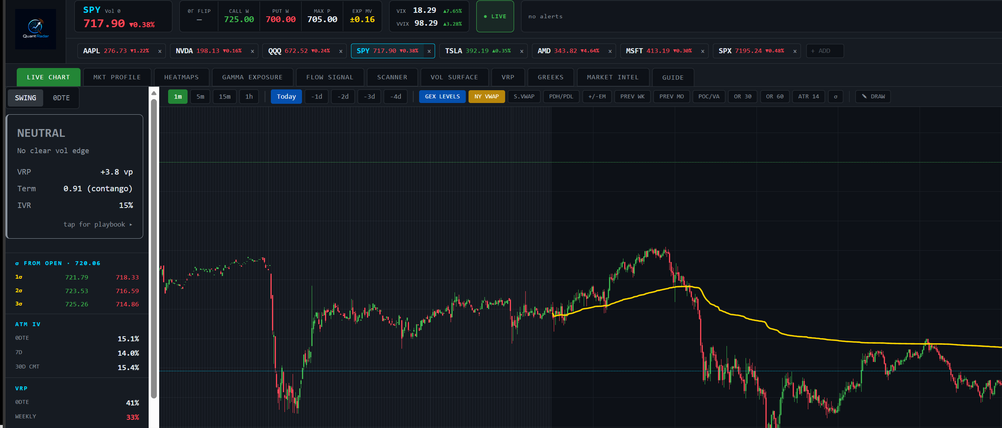Click the CALL W 725.00 value

coord(239,19)
